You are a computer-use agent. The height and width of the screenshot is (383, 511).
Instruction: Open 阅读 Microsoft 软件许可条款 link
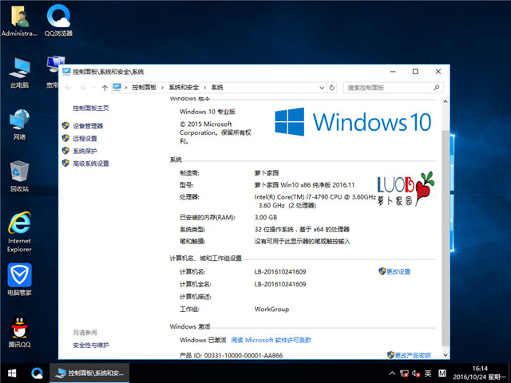click(x=271, y=340)
